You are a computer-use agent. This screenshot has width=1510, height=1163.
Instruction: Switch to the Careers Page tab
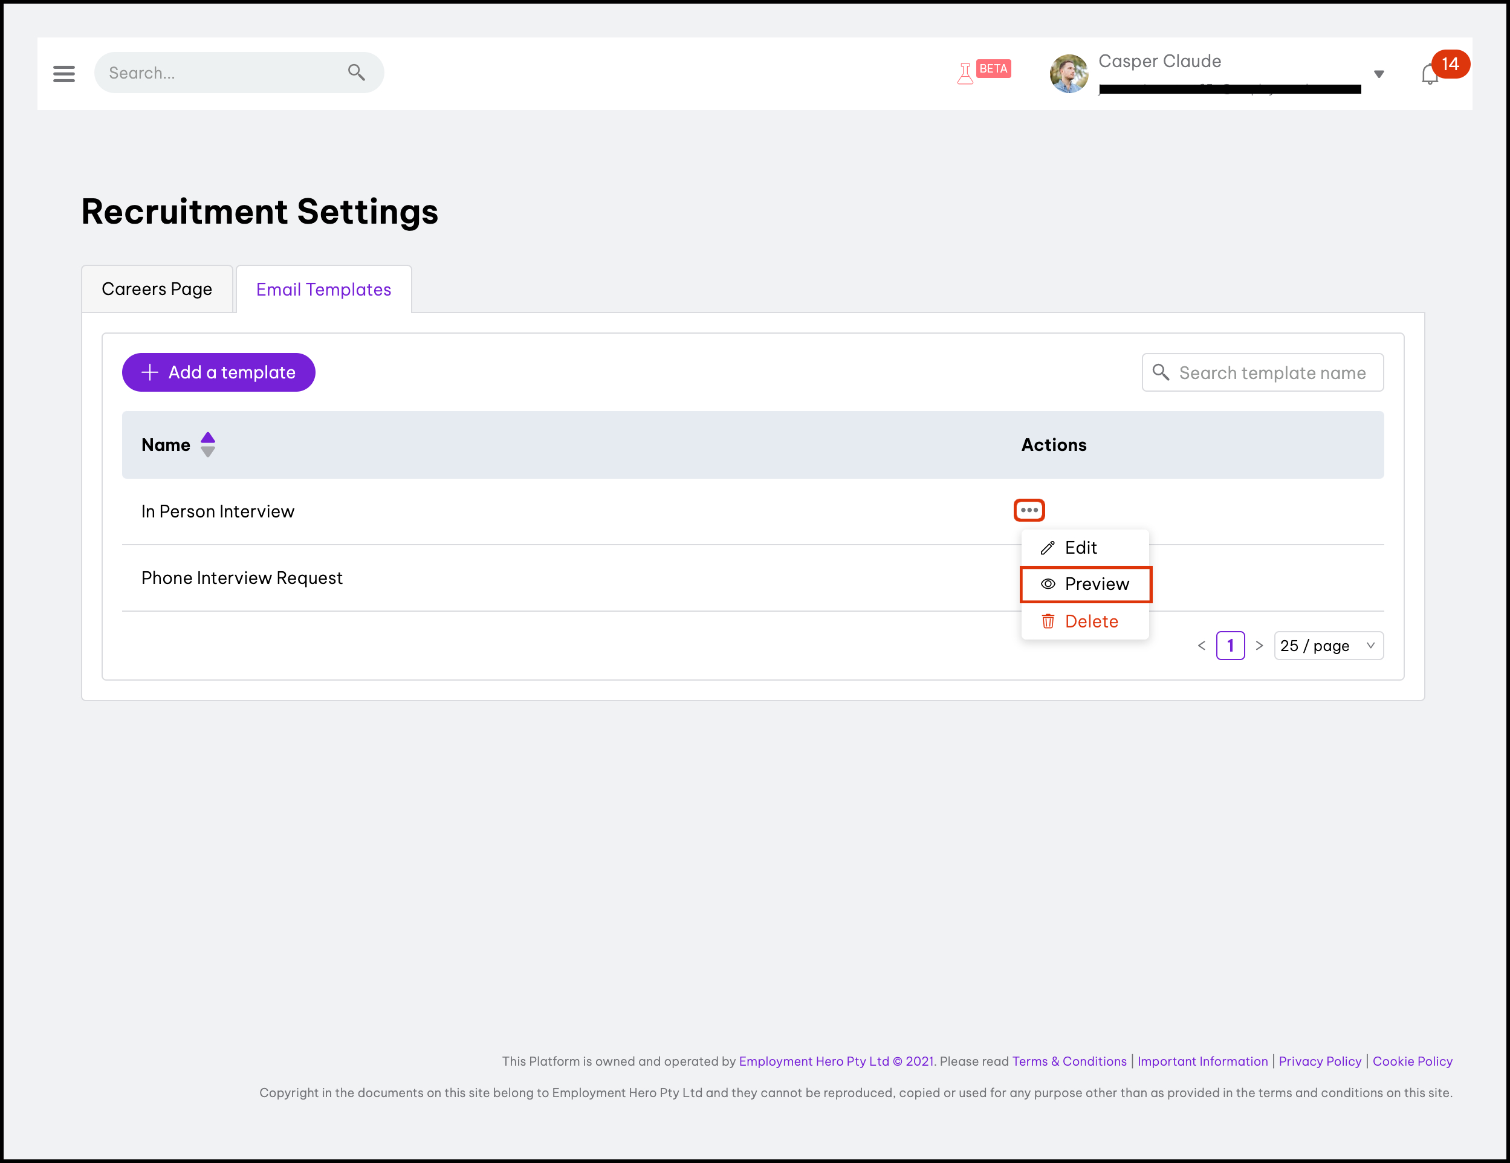click(157, 289)
